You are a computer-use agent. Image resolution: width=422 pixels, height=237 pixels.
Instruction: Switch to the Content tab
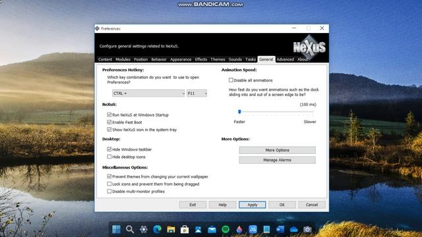[105, 59]
